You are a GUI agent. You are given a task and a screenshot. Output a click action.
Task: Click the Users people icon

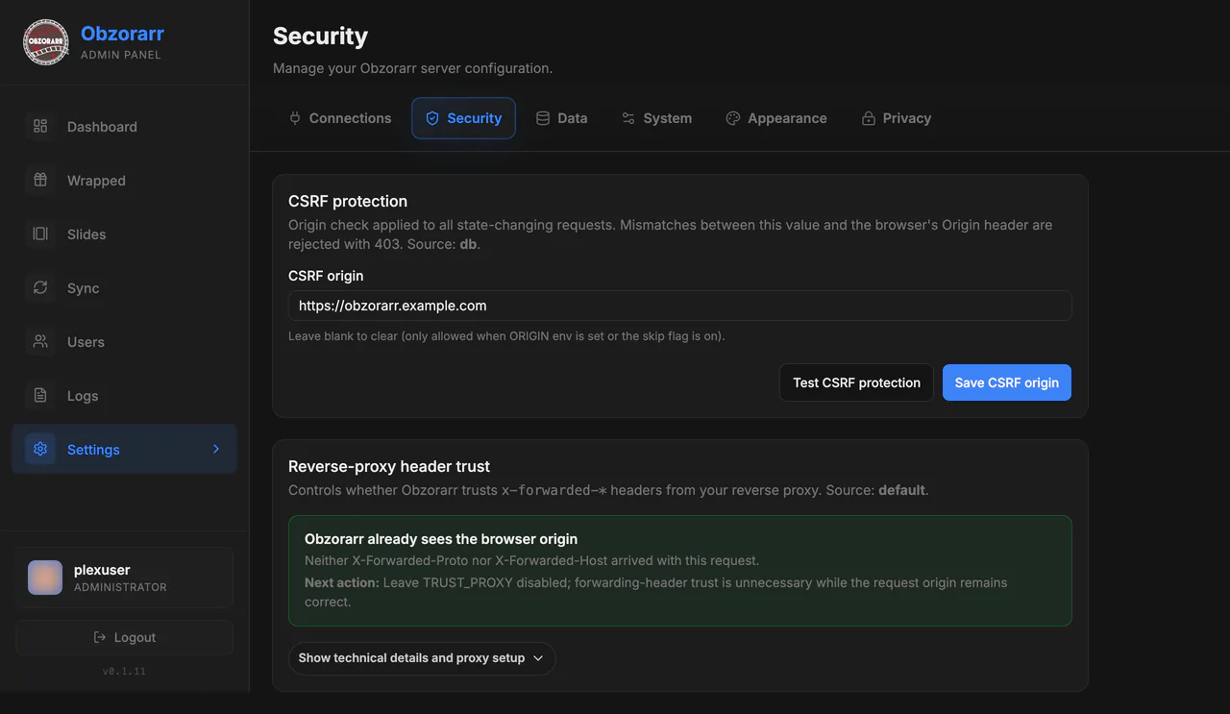click(x=40, y=341)
